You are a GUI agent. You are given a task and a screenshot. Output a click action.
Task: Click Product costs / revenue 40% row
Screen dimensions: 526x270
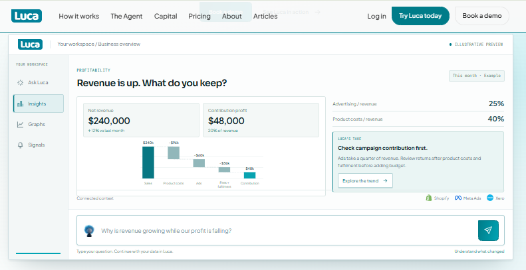coord(418,119)
